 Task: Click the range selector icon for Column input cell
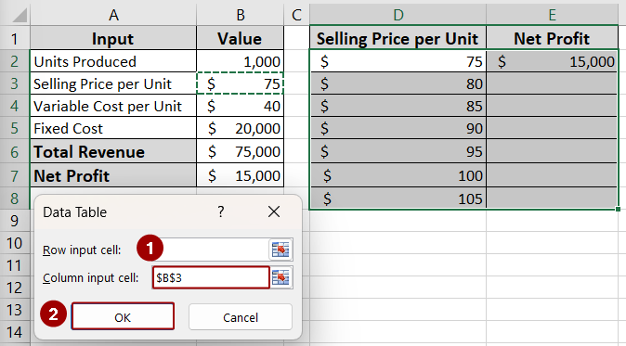[281, 277]
